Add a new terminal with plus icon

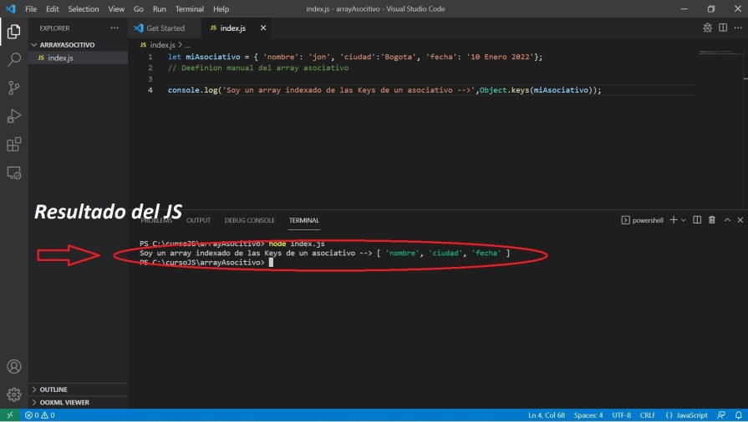coord(674,220)
